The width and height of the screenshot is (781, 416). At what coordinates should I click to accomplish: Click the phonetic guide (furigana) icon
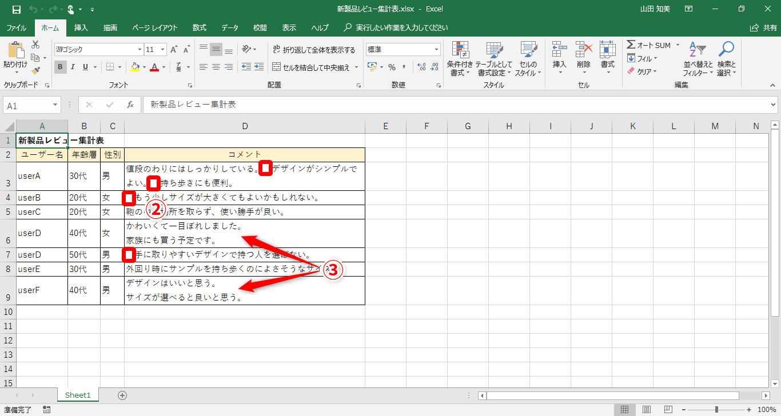(x=178, y=67)
